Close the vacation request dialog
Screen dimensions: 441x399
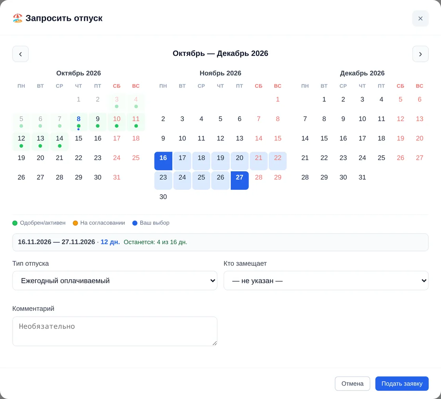(x=420, y=18)
